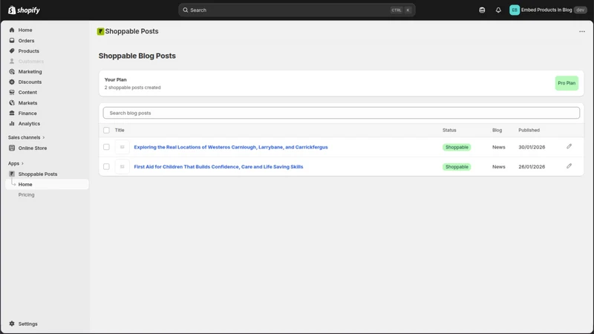Expand Sales channels section
Screen dimensions: 594x334
tap(26, 137)
